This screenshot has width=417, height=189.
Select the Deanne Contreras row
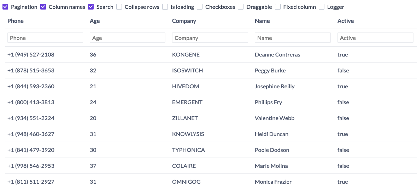point(211,55)
